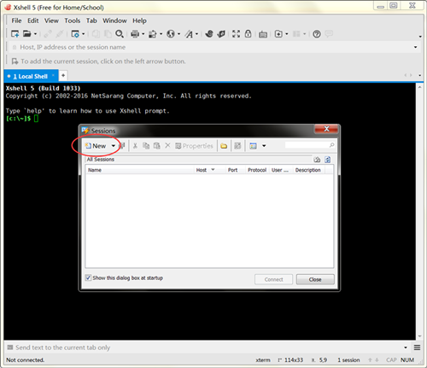Click the Help question mark icon
The image size is (427, 368).
tap(317, 34)
